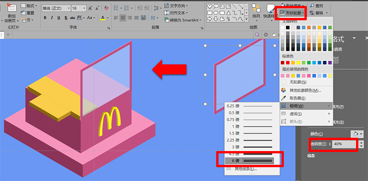Open paragraph dialog launcher
368x181 pixels.
pos(202,28)
